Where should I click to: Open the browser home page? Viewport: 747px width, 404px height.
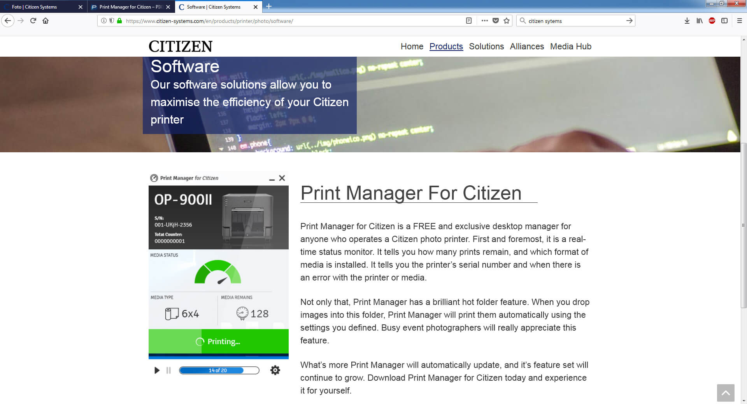click(46, 21)
